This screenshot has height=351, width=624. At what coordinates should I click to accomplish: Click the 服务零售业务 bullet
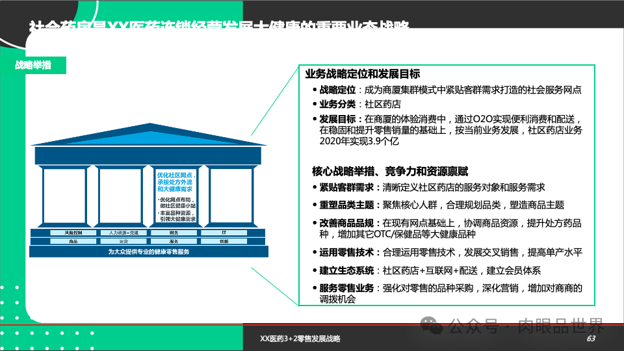click(447, 294)
